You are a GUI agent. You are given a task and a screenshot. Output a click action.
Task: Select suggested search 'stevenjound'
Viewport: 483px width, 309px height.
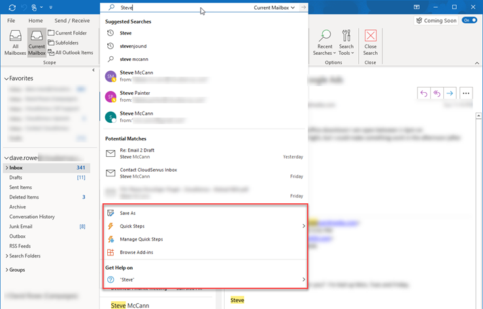tap(205, 46)
